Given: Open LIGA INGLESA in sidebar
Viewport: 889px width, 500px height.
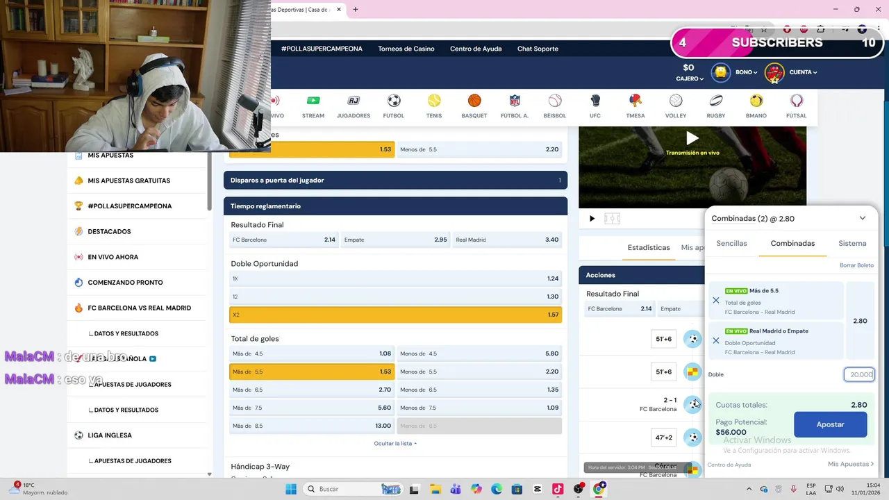Looking at the screenshot, I should [110, 435].
